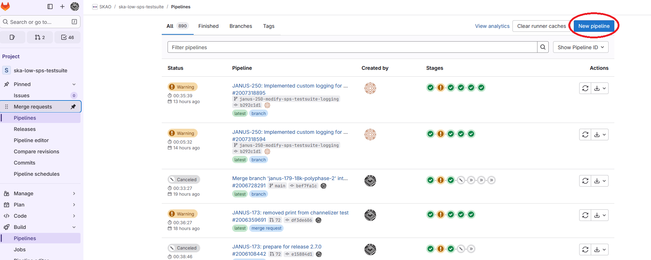651x260 pixels.
Task: Open the View analytics link
Action: [x=492, y=26]
